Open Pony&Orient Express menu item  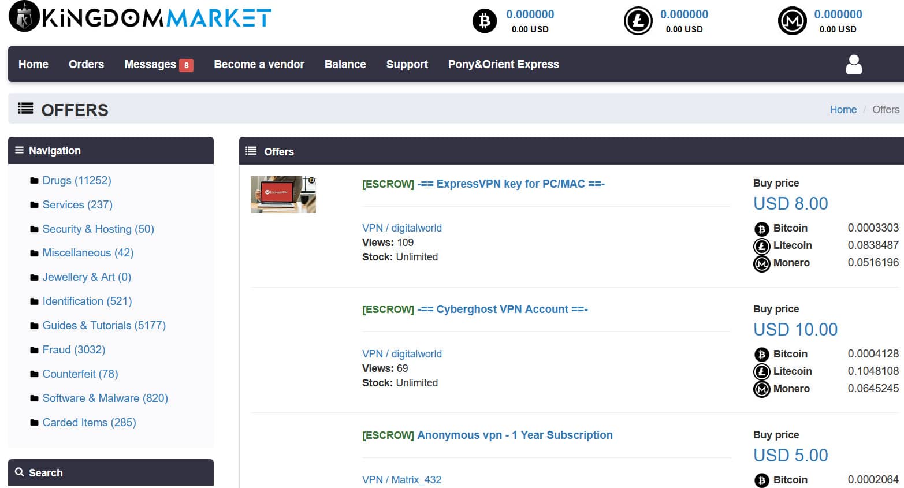click(x=504, y=64)
